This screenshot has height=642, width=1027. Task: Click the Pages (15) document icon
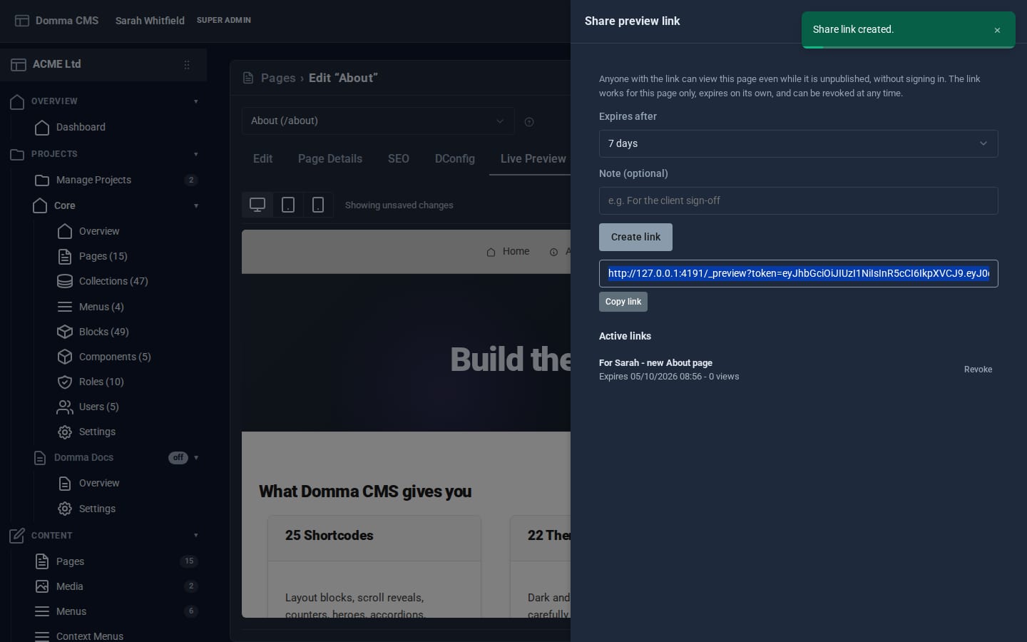pyautogui.click(x=65, y=256)
